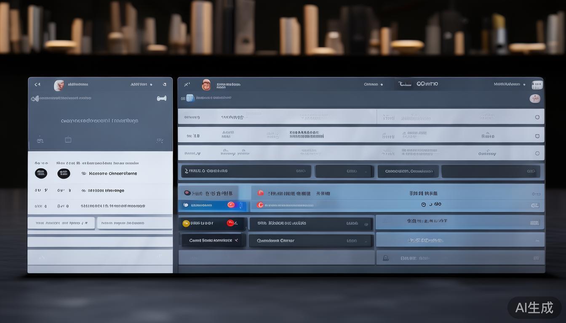Expand the 'Gamdoara Ctarior' dropdown
The height and width of the screenshot is (323, 566).
310,241
